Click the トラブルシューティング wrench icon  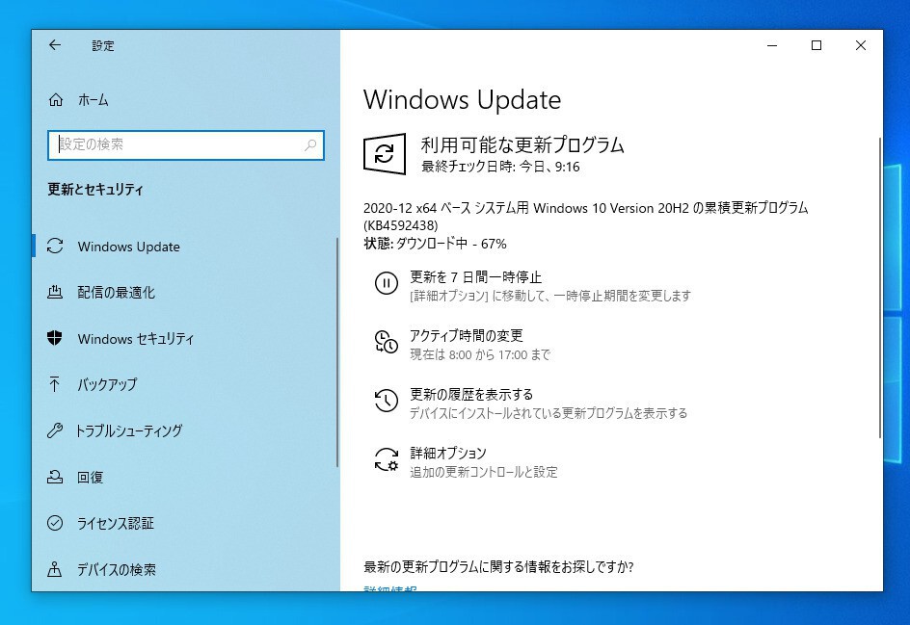(x=55, y=430)
